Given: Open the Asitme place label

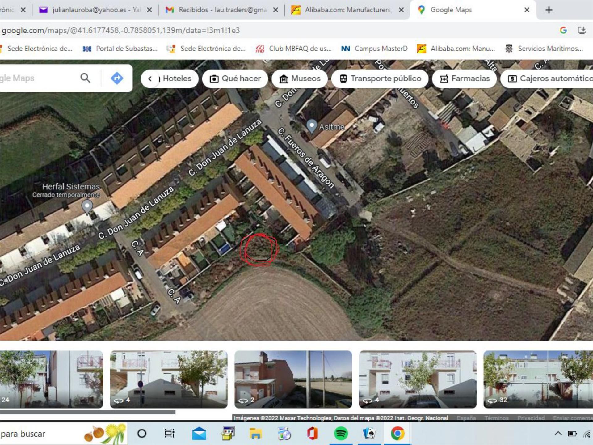Looking at the screenshot, I should tap(331, 127).
